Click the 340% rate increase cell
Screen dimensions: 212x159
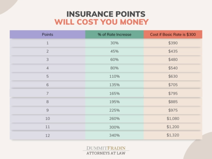114,135
